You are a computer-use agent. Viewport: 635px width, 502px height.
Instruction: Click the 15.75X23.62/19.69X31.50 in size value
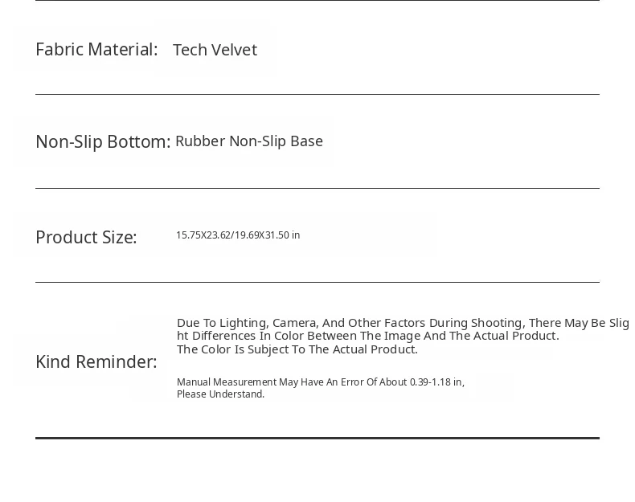pyautogui.click(x=238, y=235)
